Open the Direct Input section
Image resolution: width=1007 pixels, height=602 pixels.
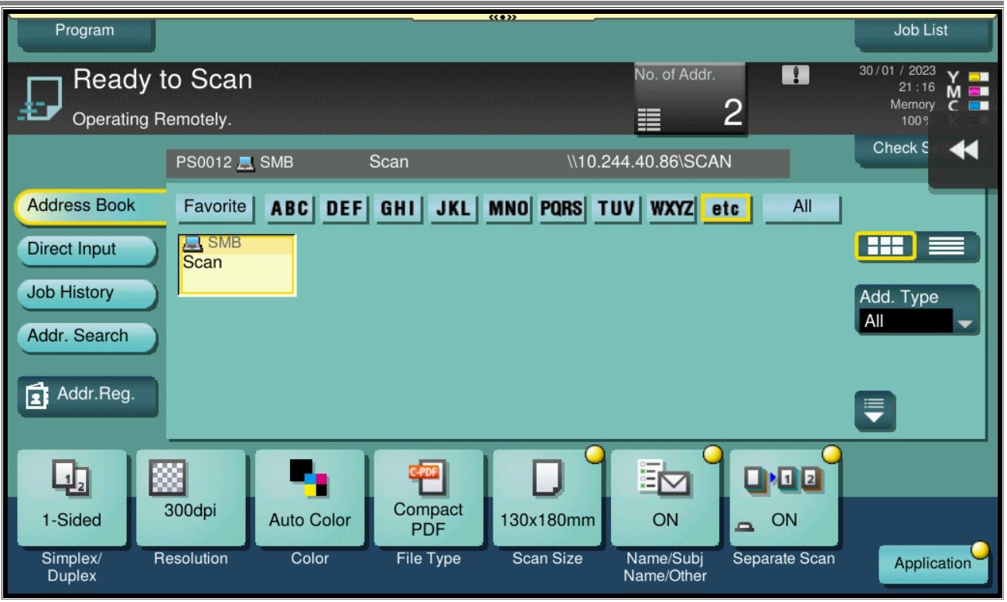tap(85, 250)
